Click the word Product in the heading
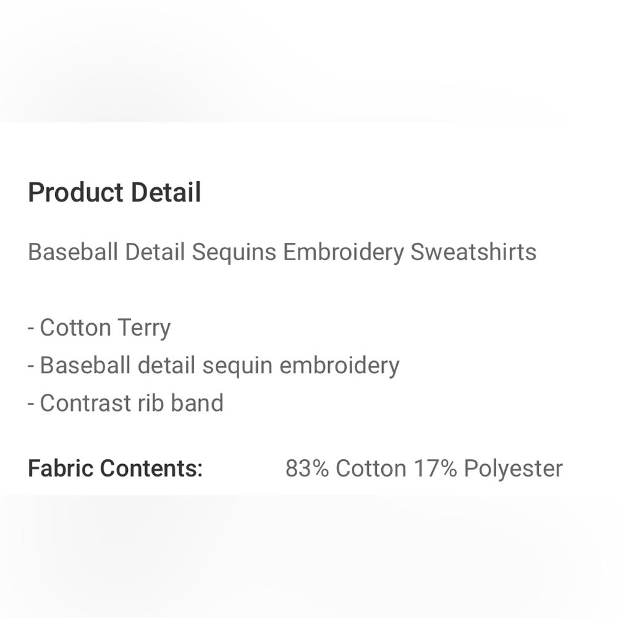This screenshot has width=618, height=618. (75, 192)
